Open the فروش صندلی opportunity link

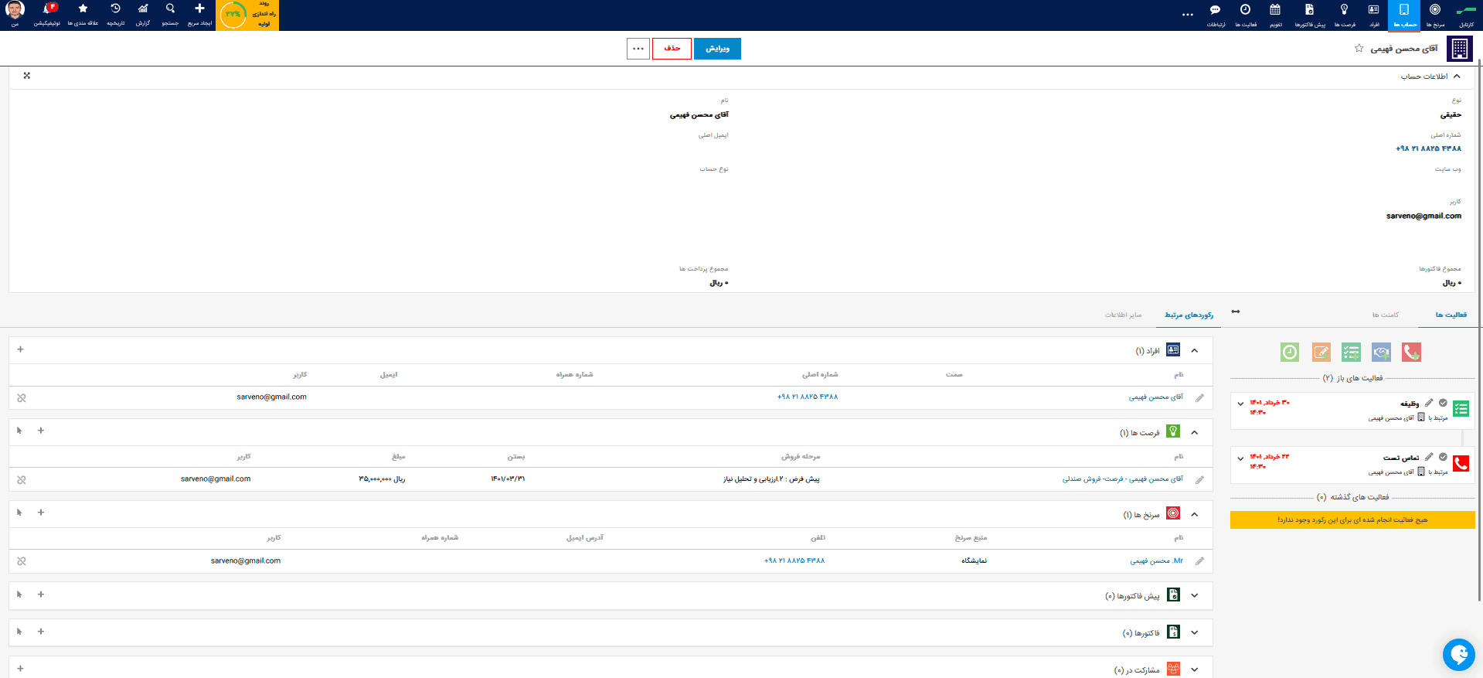tap(1122, 479)
